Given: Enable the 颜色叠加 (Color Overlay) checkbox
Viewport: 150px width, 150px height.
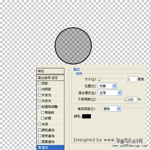Looking at the screenshot, I should tap(40, 130).
